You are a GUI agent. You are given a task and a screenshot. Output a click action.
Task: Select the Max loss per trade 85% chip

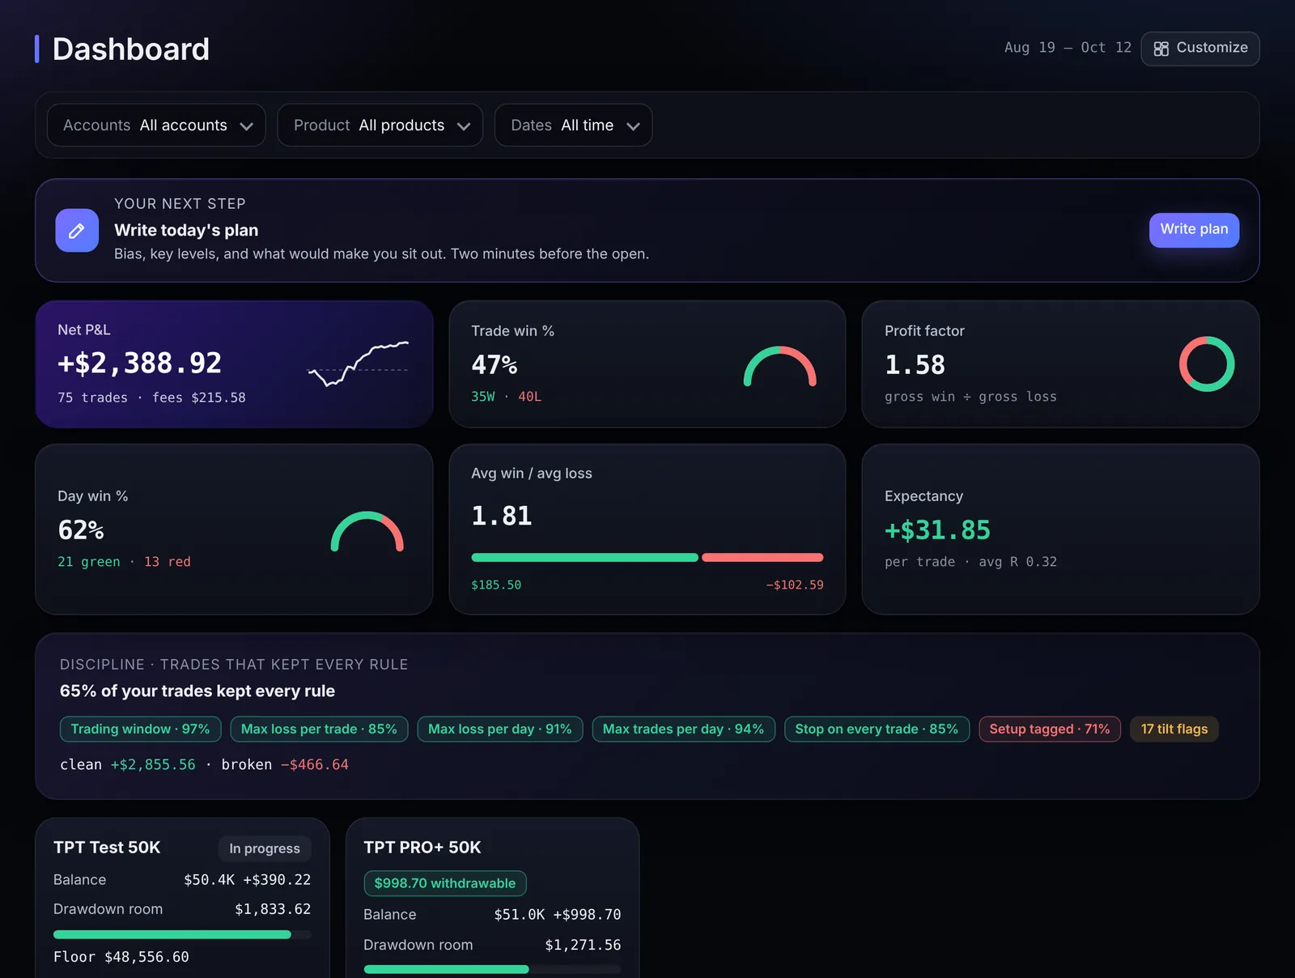(319, 729)
